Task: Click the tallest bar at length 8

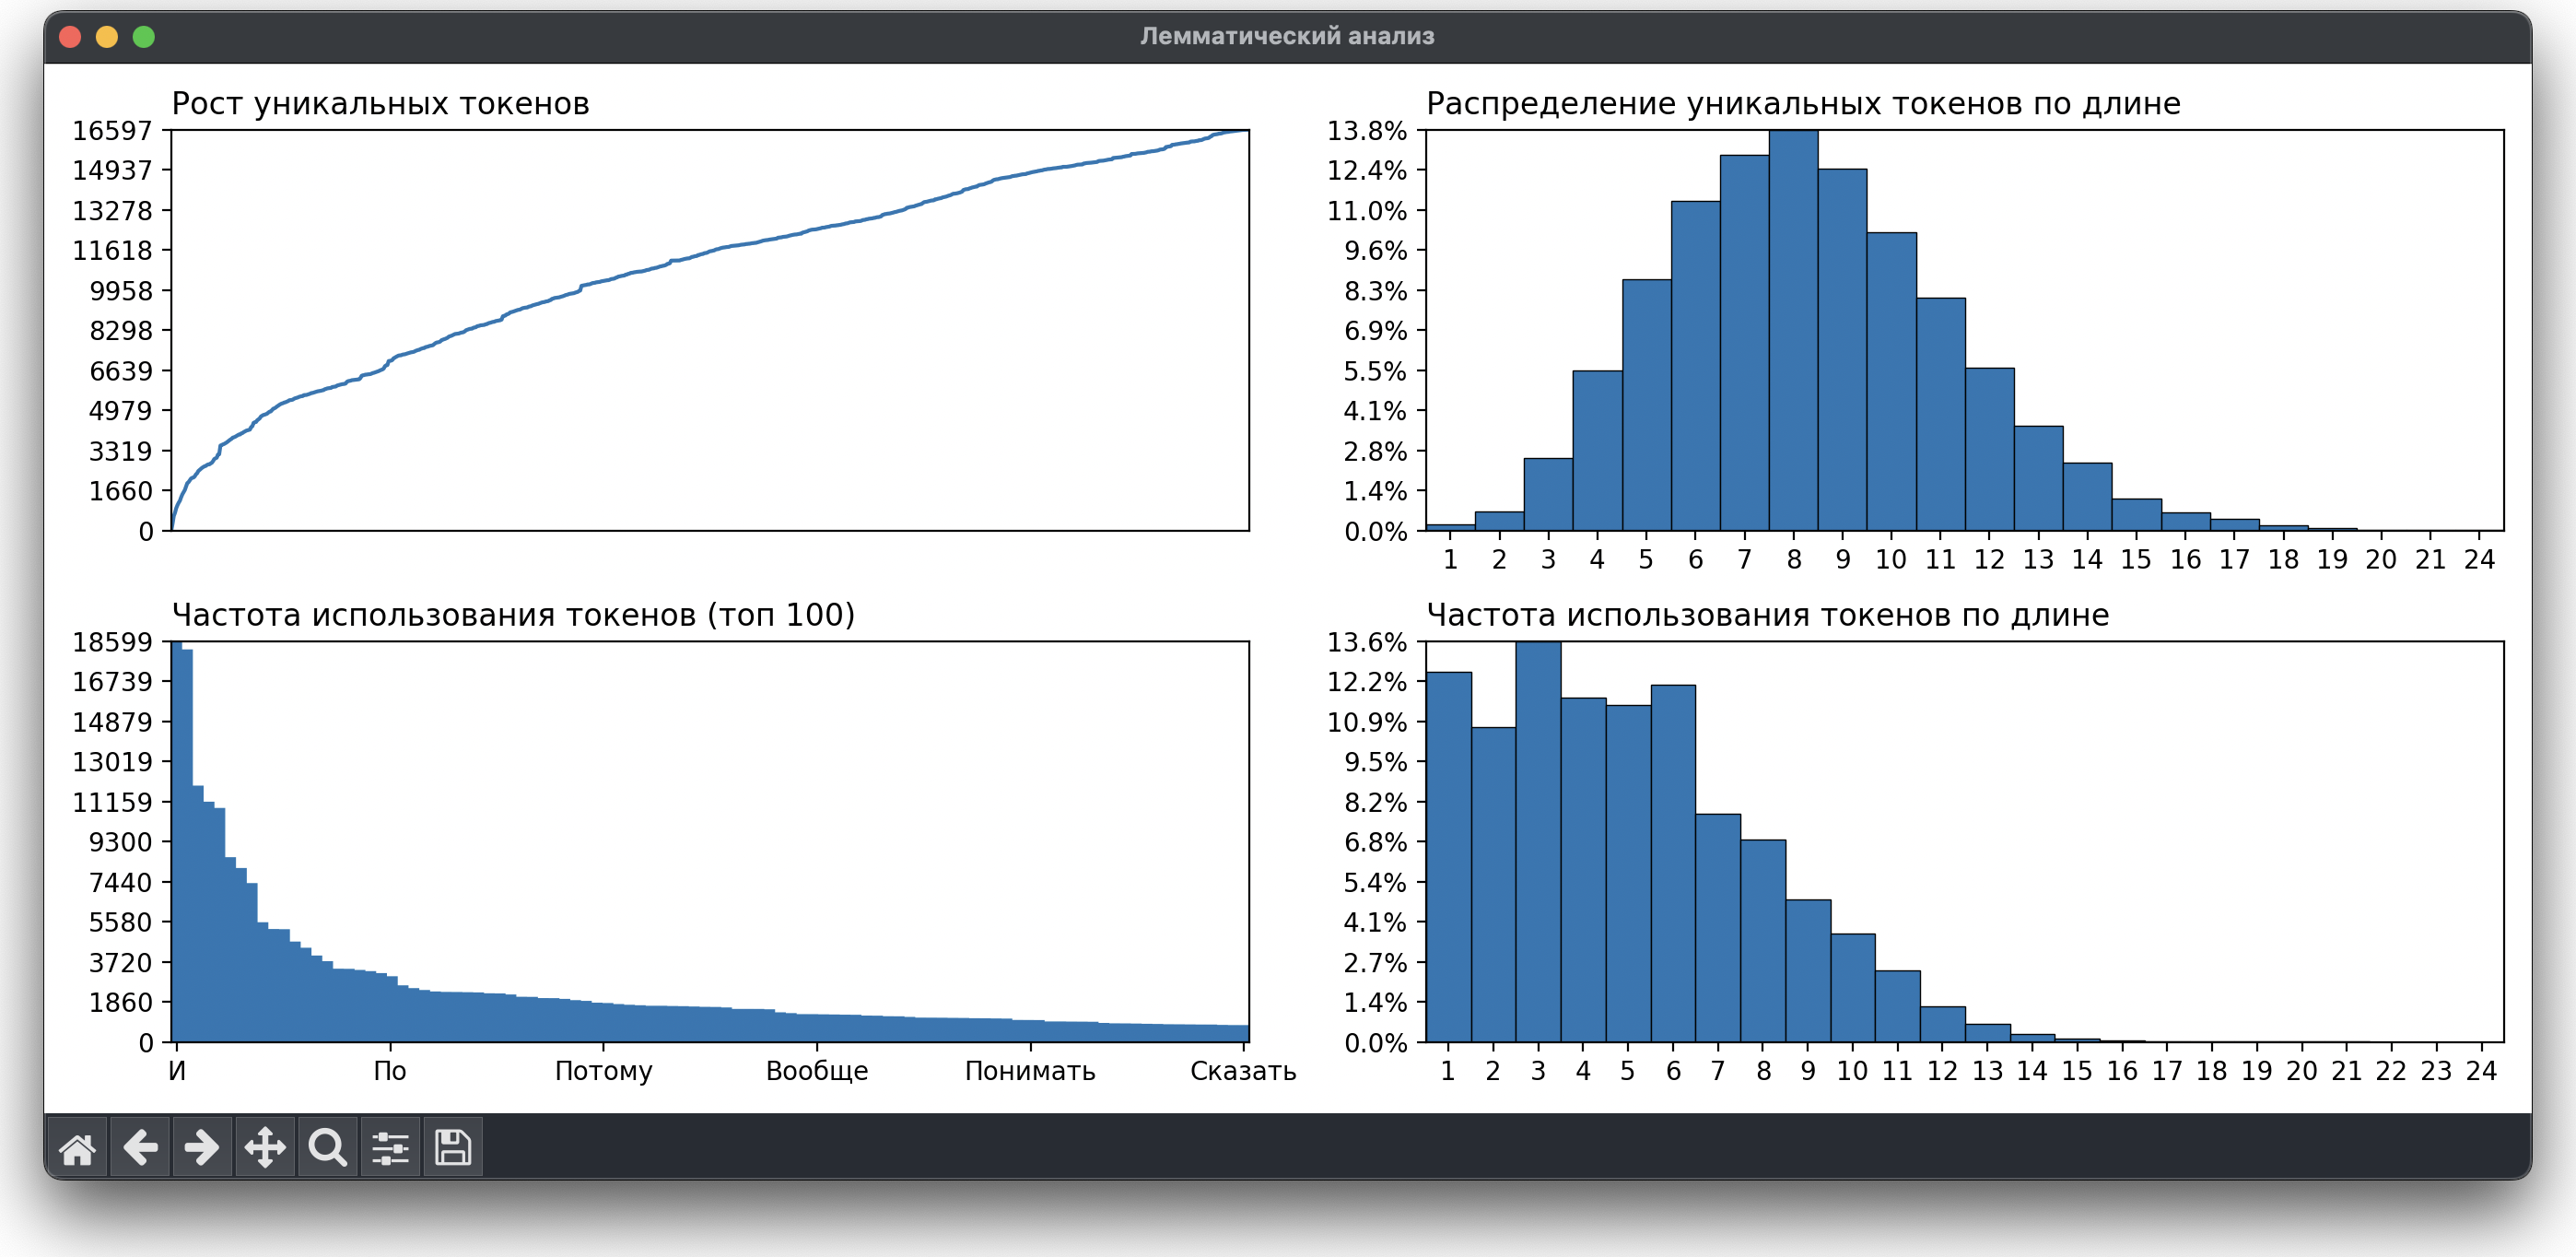Action: tap(1793, 330)
